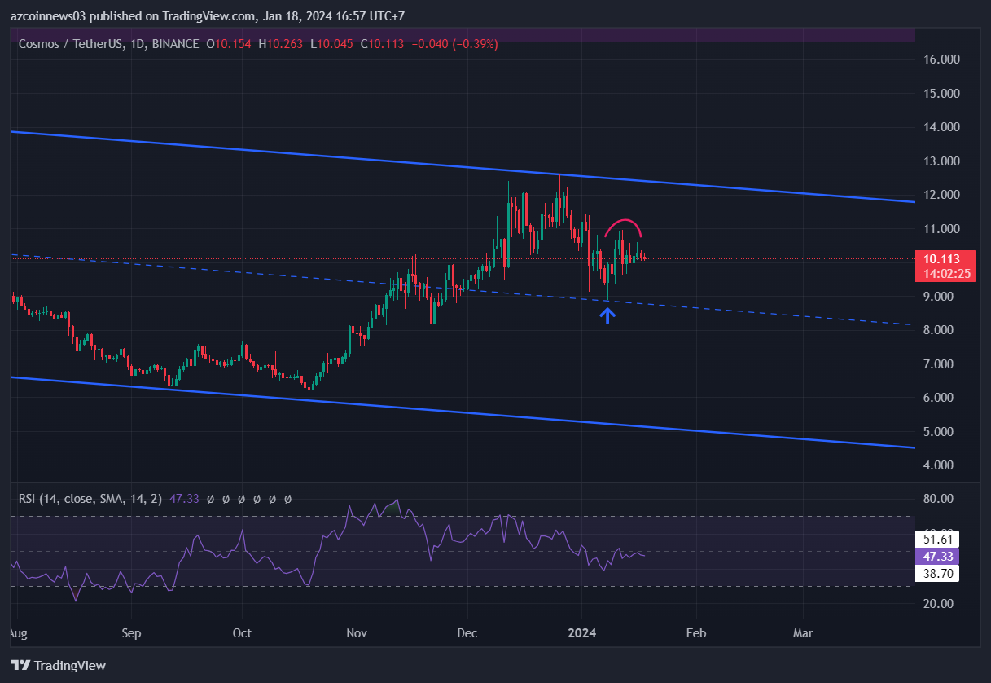
Task: Click the Mar label on time axis
Action: point(804,633)
